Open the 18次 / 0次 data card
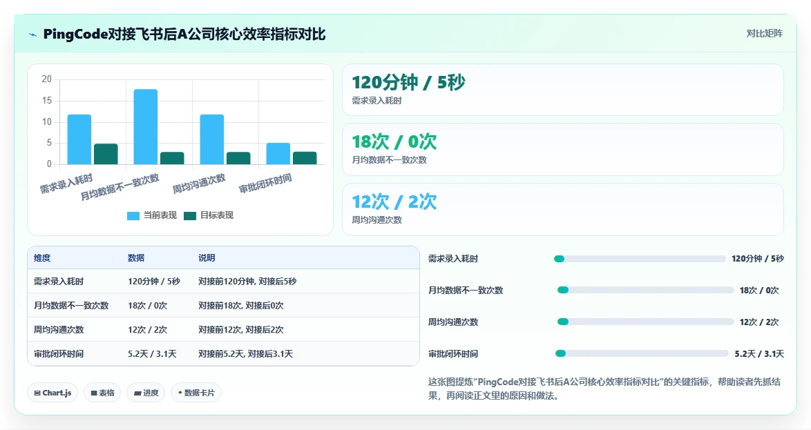The width and height of the screenshot is (811, 430). [x=563, y=149]
